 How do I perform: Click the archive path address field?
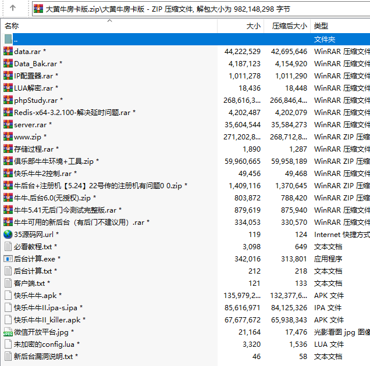[x=201, y=9]
